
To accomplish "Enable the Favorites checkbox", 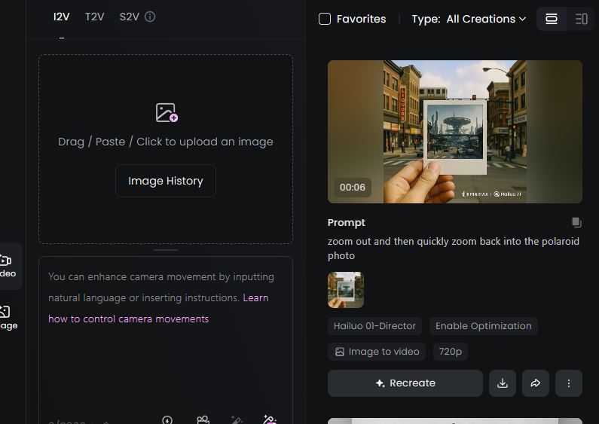I will click(325, 19).
